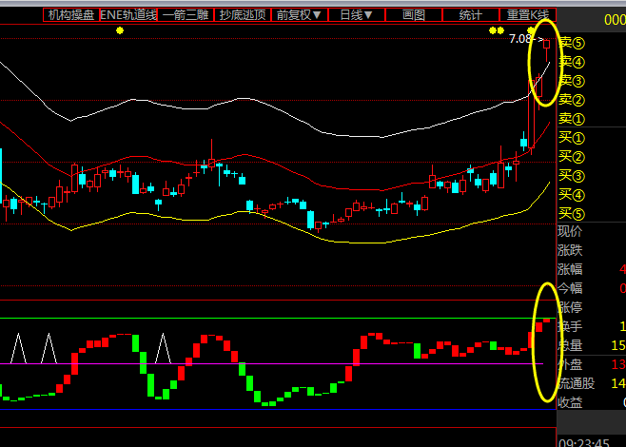Click the 流通股 field in quote panel

577,383
